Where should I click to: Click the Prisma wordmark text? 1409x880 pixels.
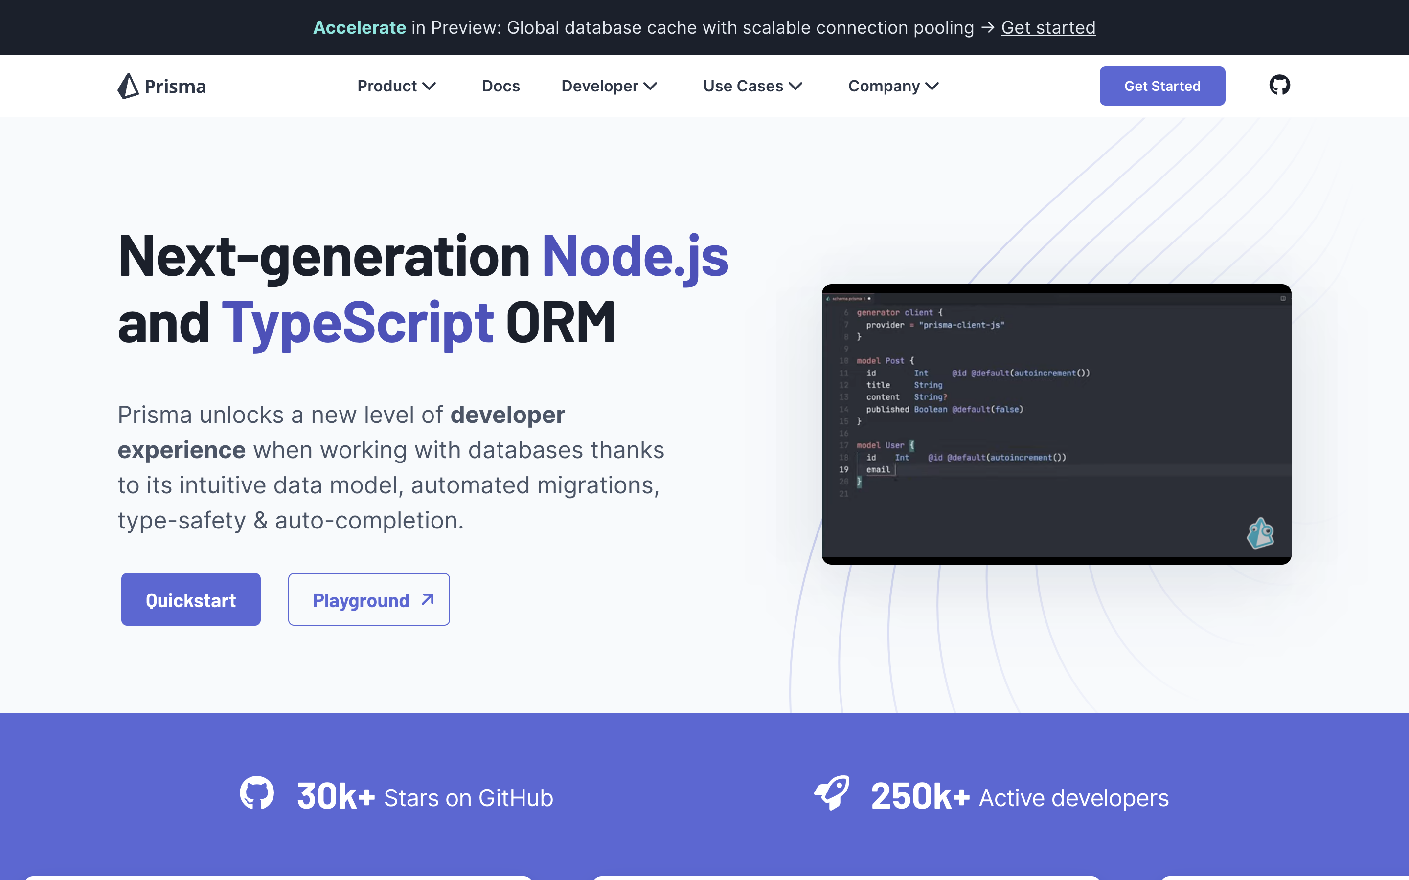[x=175, y=87]
